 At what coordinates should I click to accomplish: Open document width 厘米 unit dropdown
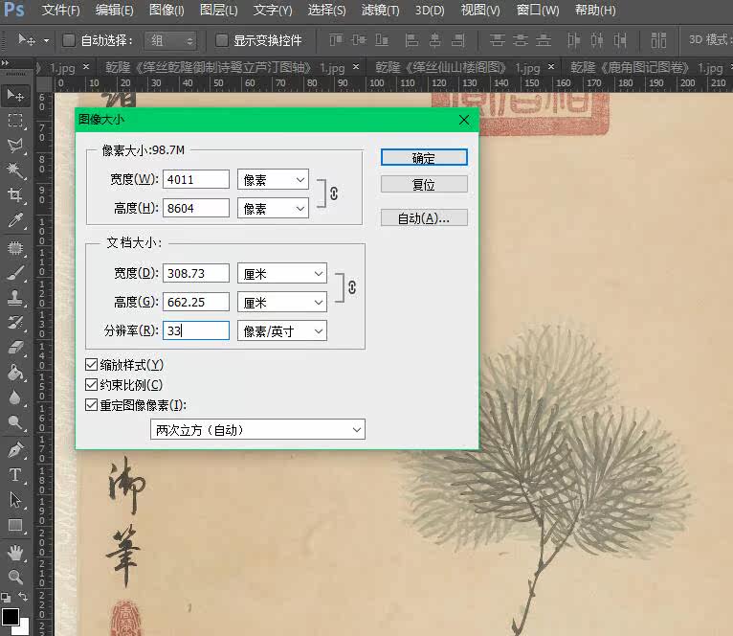coord(282,274)
